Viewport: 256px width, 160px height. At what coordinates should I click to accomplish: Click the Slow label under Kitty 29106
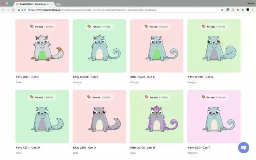(133, 153)
